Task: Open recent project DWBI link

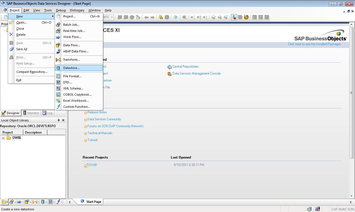Action: (x=93, y=165)
